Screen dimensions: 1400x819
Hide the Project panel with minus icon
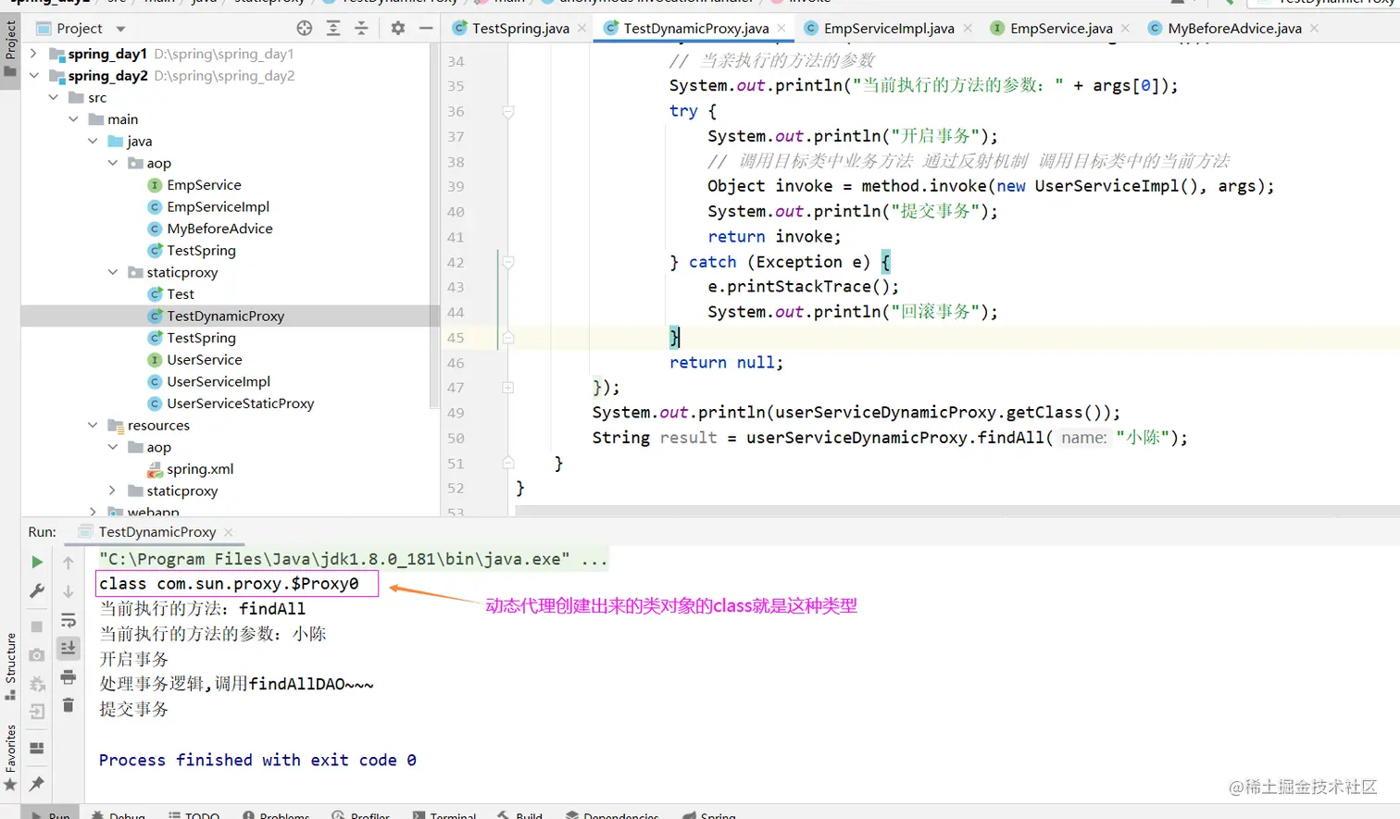426,29
